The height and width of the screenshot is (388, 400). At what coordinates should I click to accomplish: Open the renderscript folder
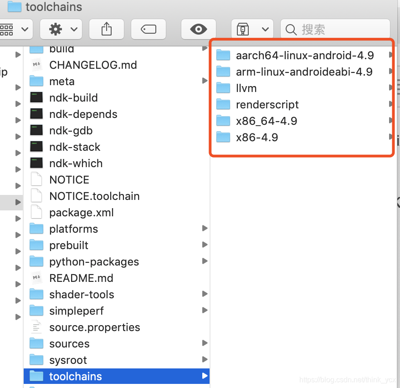[302, 104]
